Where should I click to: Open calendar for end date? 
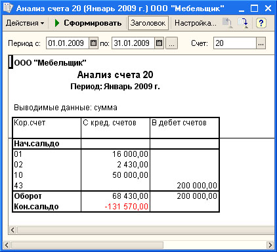coord(159,43)
